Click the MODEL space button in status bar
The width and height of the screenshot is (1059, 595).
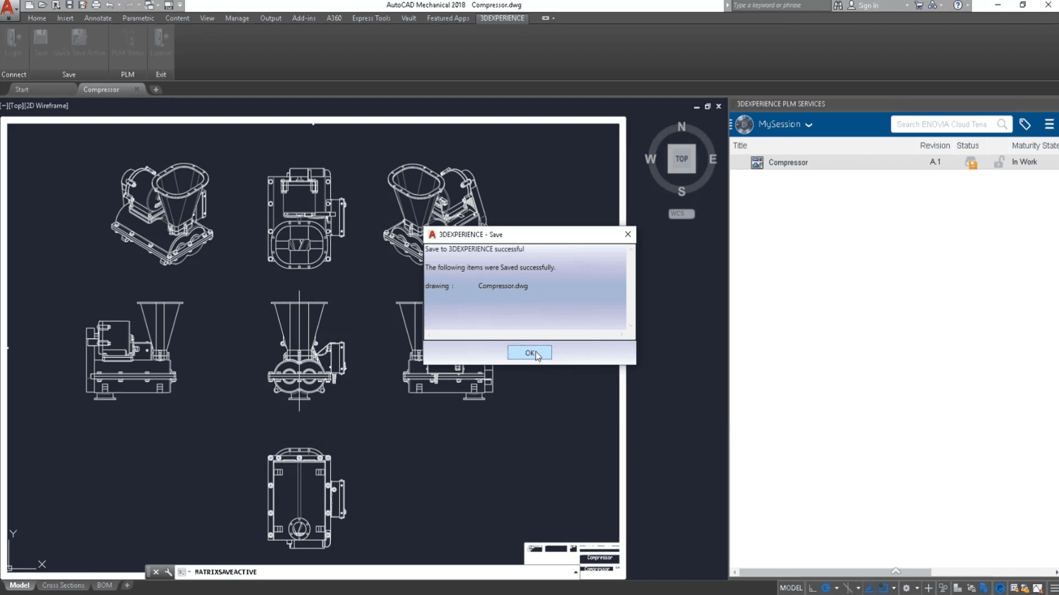click(791, 588)
